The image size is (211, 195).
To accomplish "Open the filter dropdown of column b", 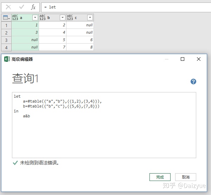I will click(x=63, y=18).
